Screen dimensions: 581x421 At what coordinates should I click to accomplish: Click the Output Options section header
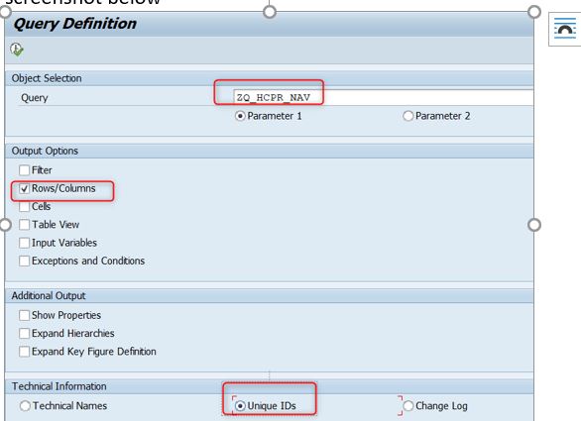tap(270, 151)
